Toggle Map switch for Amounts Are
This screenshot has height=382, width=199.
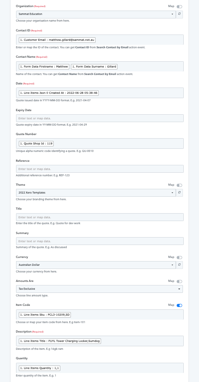(179, 281)
